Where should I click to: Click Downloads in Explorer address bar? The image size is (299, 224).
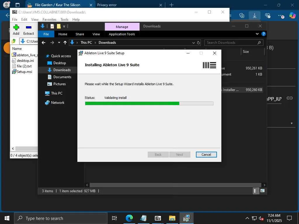pos(107,43)
